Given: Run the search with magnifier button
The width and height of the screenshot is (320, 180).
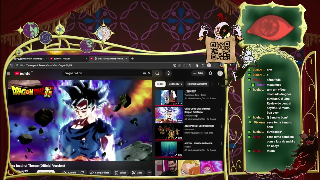Looking at the screenshot, I should coord(157,73).
